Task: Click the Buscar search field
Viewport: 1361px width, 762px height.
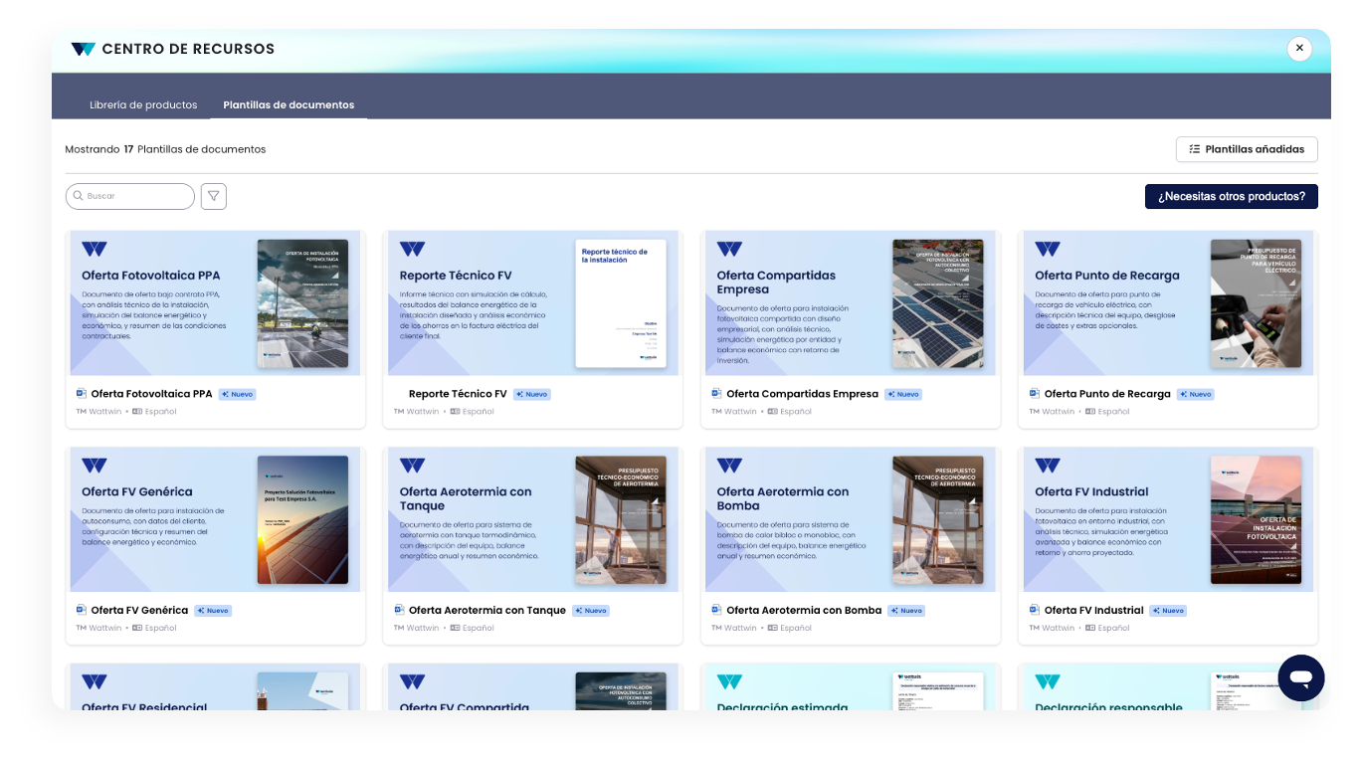Action: pyautogui.click(x=130, y=196)
